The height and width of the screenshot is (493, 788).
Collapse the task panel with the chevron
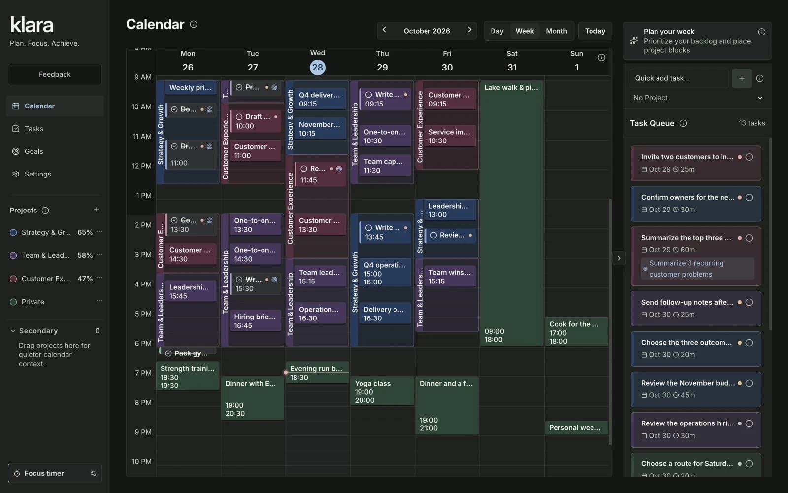coord(619,258)
